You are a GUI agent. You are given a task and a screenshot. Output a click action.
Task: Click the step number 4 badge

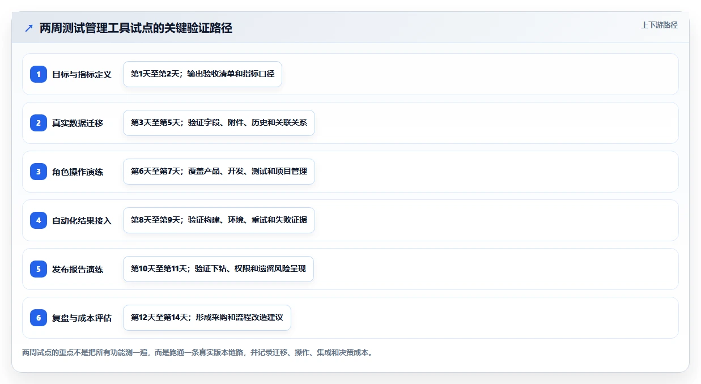point(39,220)
